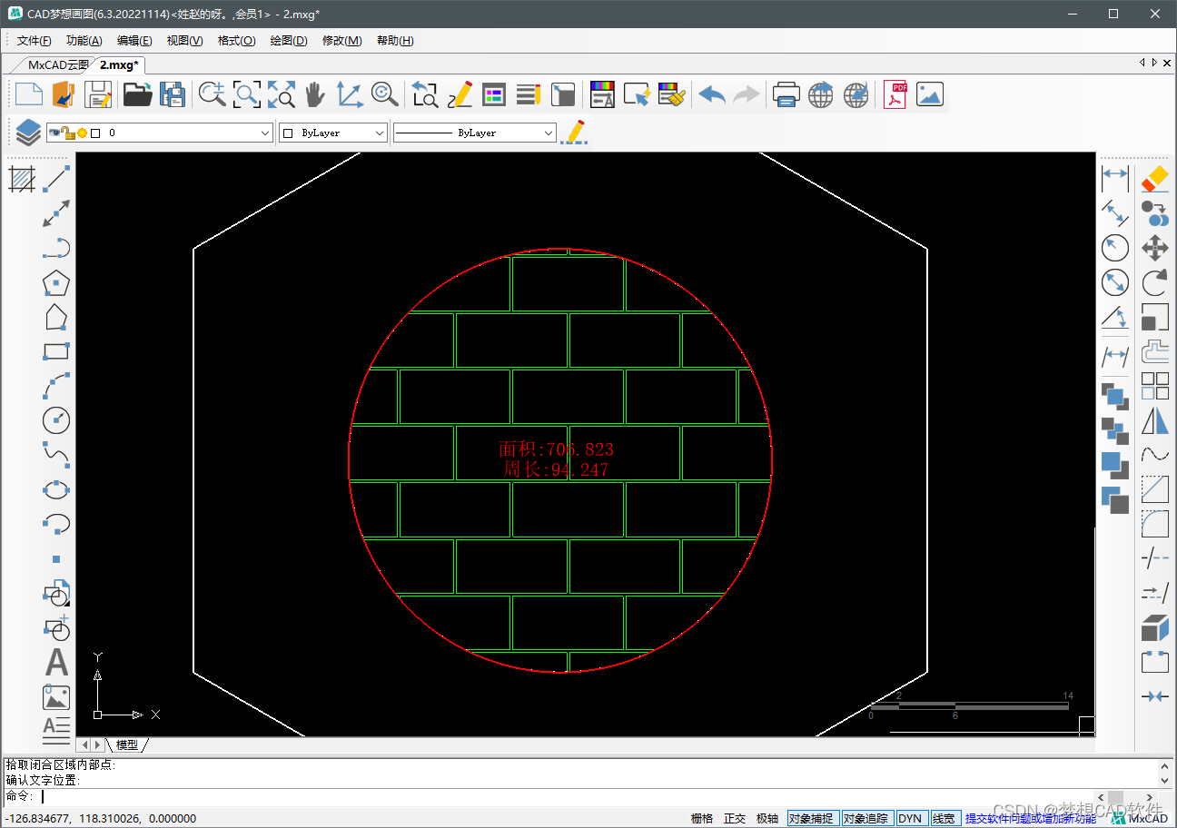Switch to the MxCAD云图 tab
Viewport: 1177px width, 828px height.
pyautogui.click(x=57, y=64)
